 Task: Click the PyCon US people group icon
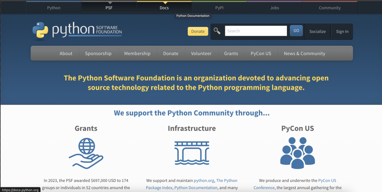point(297,153)
